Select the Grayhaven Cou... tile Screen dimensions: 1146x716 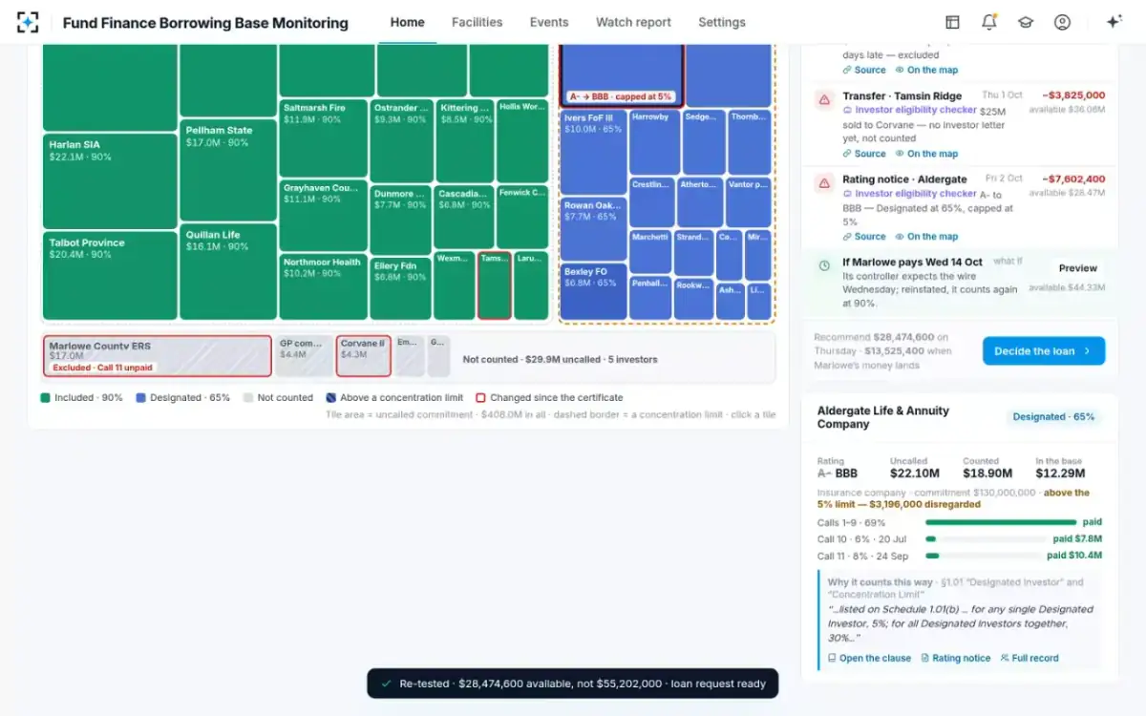coord(323,215)
